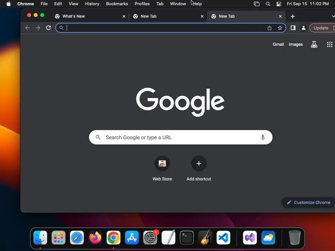Image resolution: width=335 pixels, height=251 pixels.
Task: Open Launchpad from the Dock
Action: point(59,238)
